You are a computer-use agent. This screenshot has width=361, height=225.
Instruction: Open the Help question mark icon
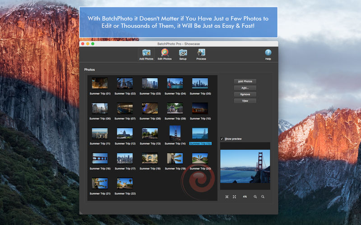click(x=268, y=54)
